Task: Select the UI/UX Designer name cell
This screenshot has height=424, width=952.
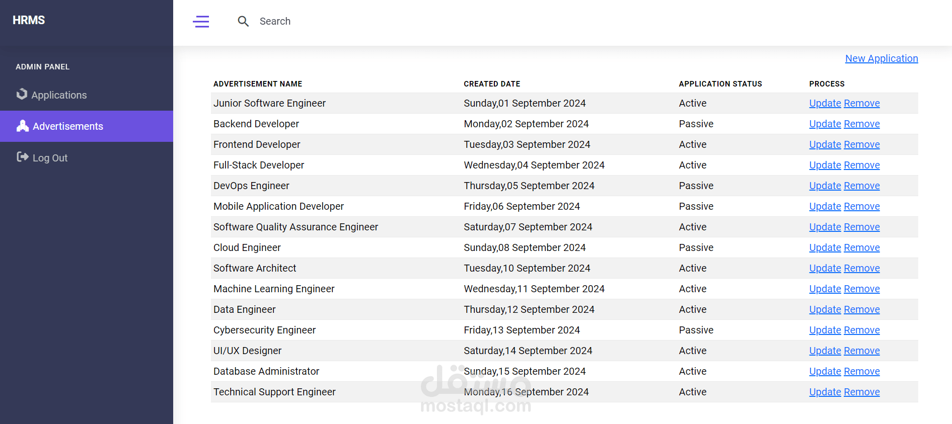Action: [247, 351]
